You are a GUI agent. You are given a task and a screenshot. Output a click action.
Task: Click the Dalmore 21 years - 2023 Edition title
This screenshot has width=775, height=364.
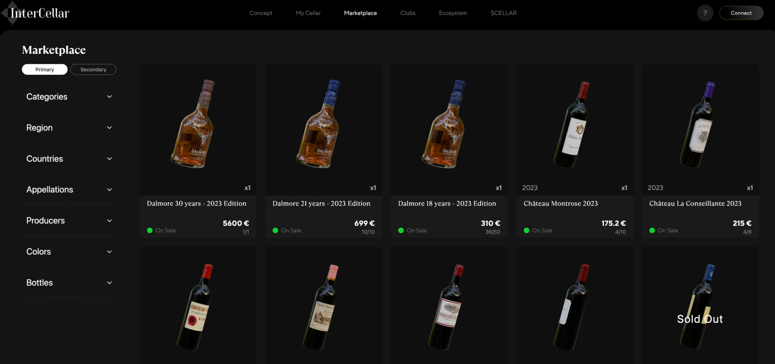point(322,203)
